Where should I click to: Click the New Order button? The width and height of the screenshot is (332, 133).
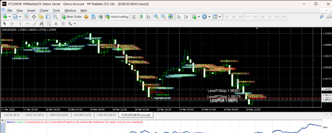(x=71, y=17)
